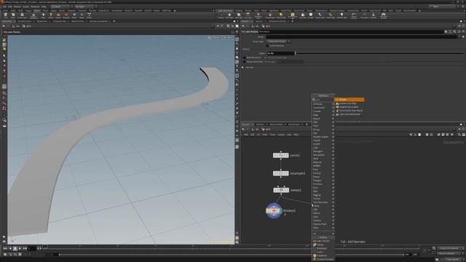This screenshot has width=466, height=262.
Task: Click the PolyBevel history entry icon
Action: tap(315, 255)
